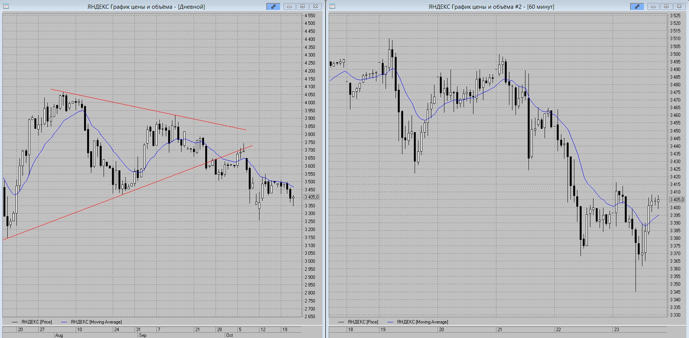Toggle the link pin on the 60-minute chart

pos(637,6)
